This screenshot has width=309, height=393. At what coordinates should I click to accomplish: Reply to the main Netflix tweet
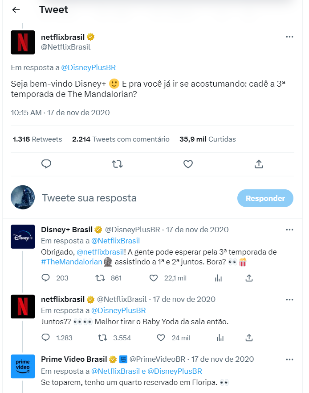46,164
